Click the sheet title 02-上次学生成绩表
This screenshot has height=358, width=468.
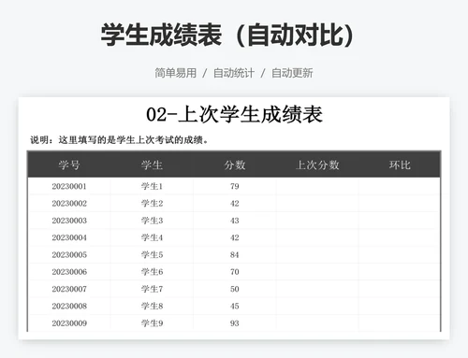tap(234, 114)
